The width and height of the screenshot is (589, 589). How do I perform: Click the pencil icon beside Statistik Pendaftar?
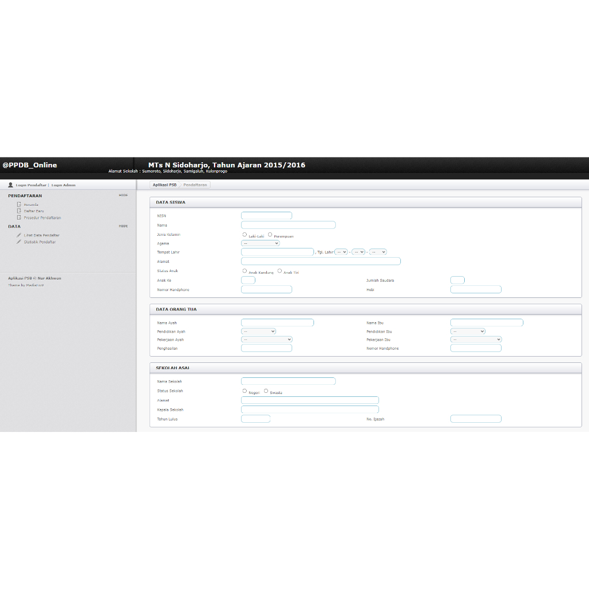tap(19, 242)
